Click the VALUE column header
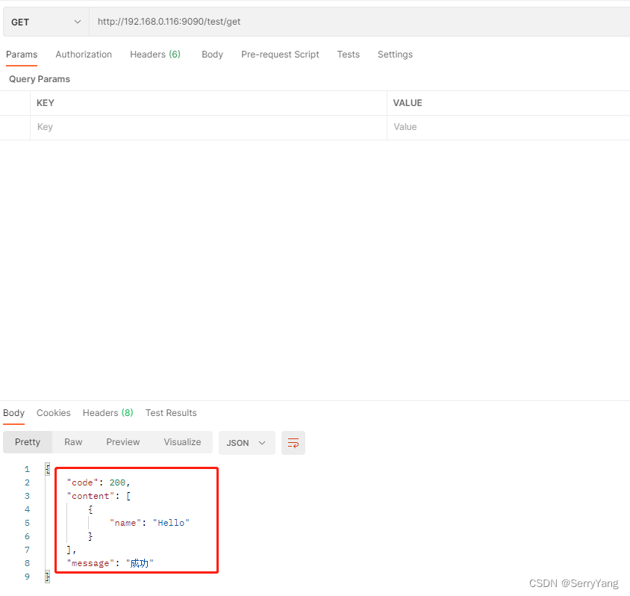 408,103
